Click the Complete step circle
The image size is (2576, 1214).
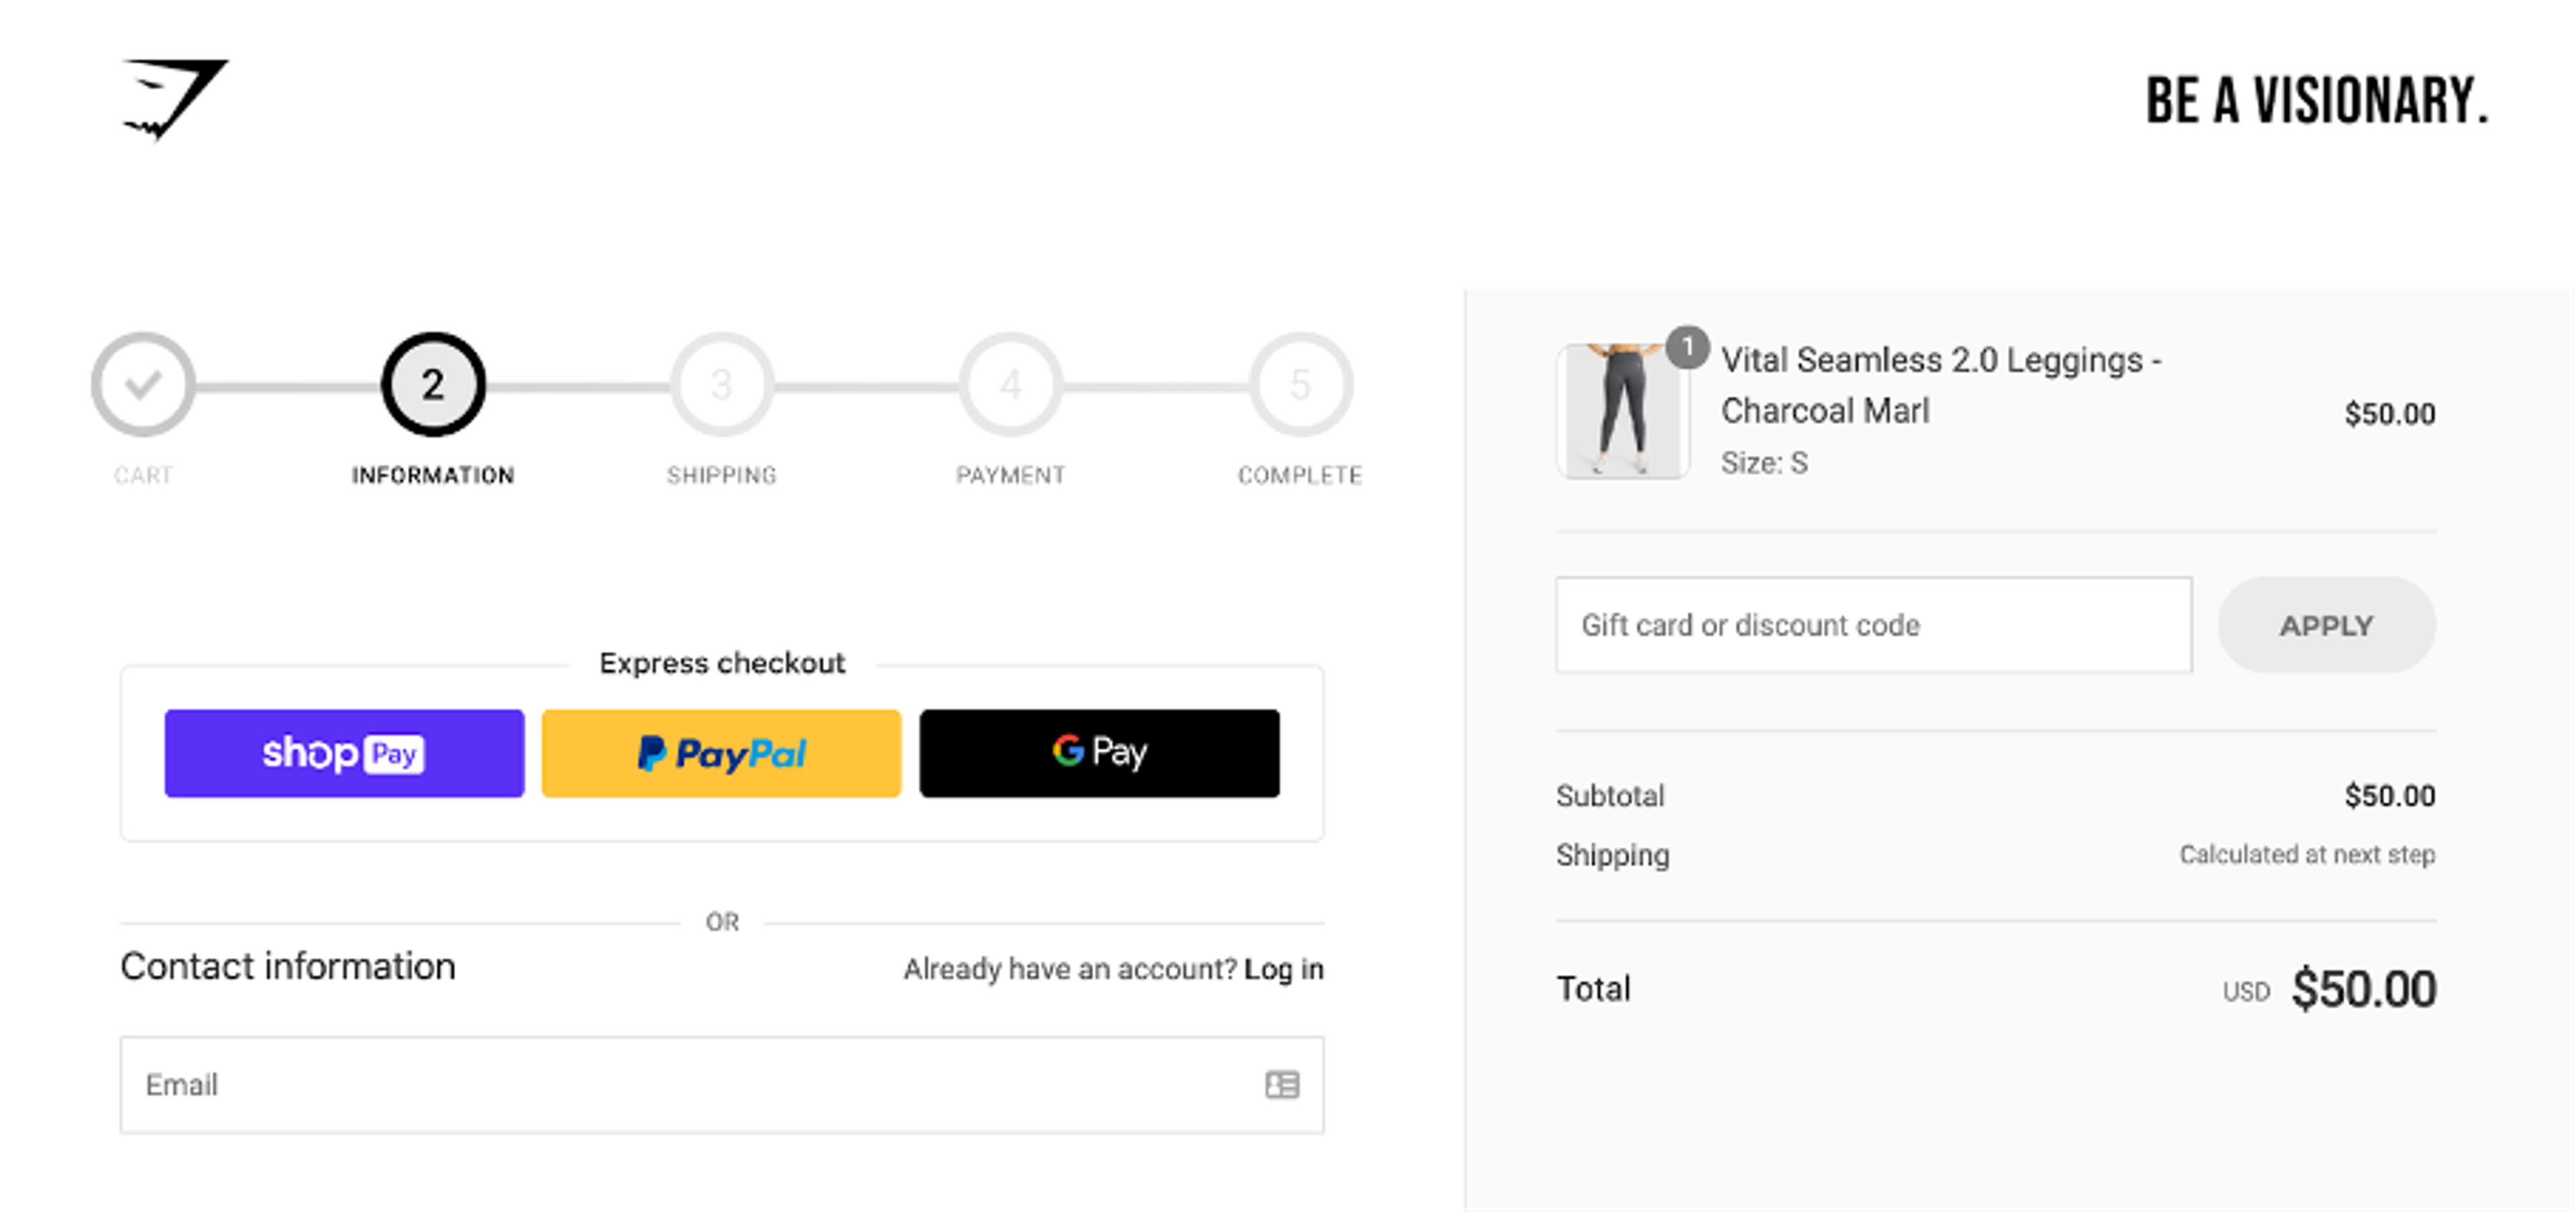click(x=1300, y=383)
